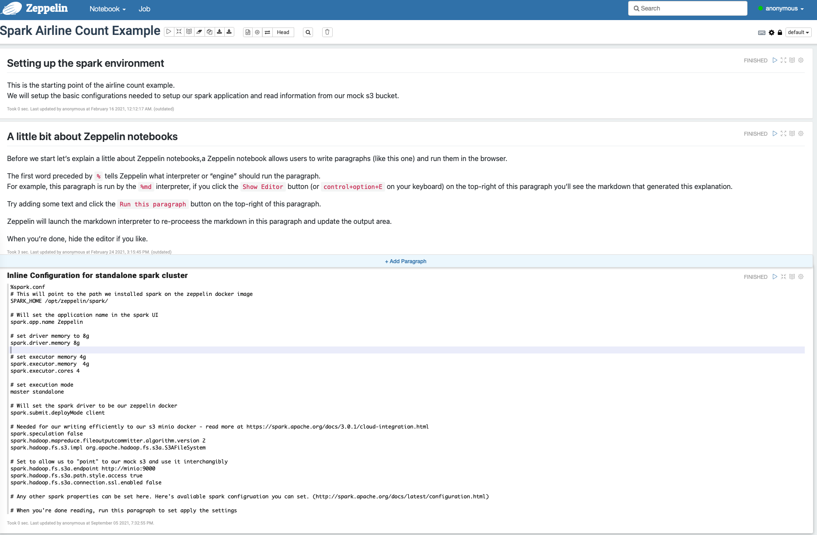This screenshot has width=817, height=535.
Task: Open the search code magnifier button
Action: tap(308, 32)
